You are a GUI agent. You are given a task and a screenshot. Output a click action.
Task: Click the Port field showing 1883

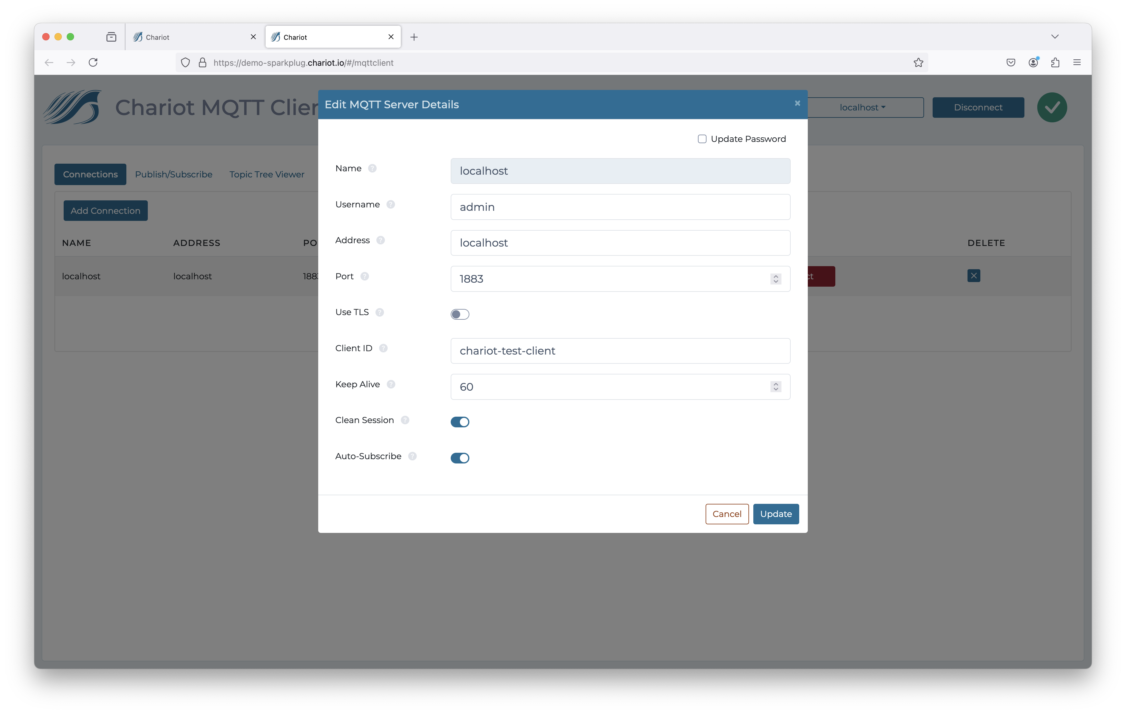pyautogui.click(x=620, y=279)
